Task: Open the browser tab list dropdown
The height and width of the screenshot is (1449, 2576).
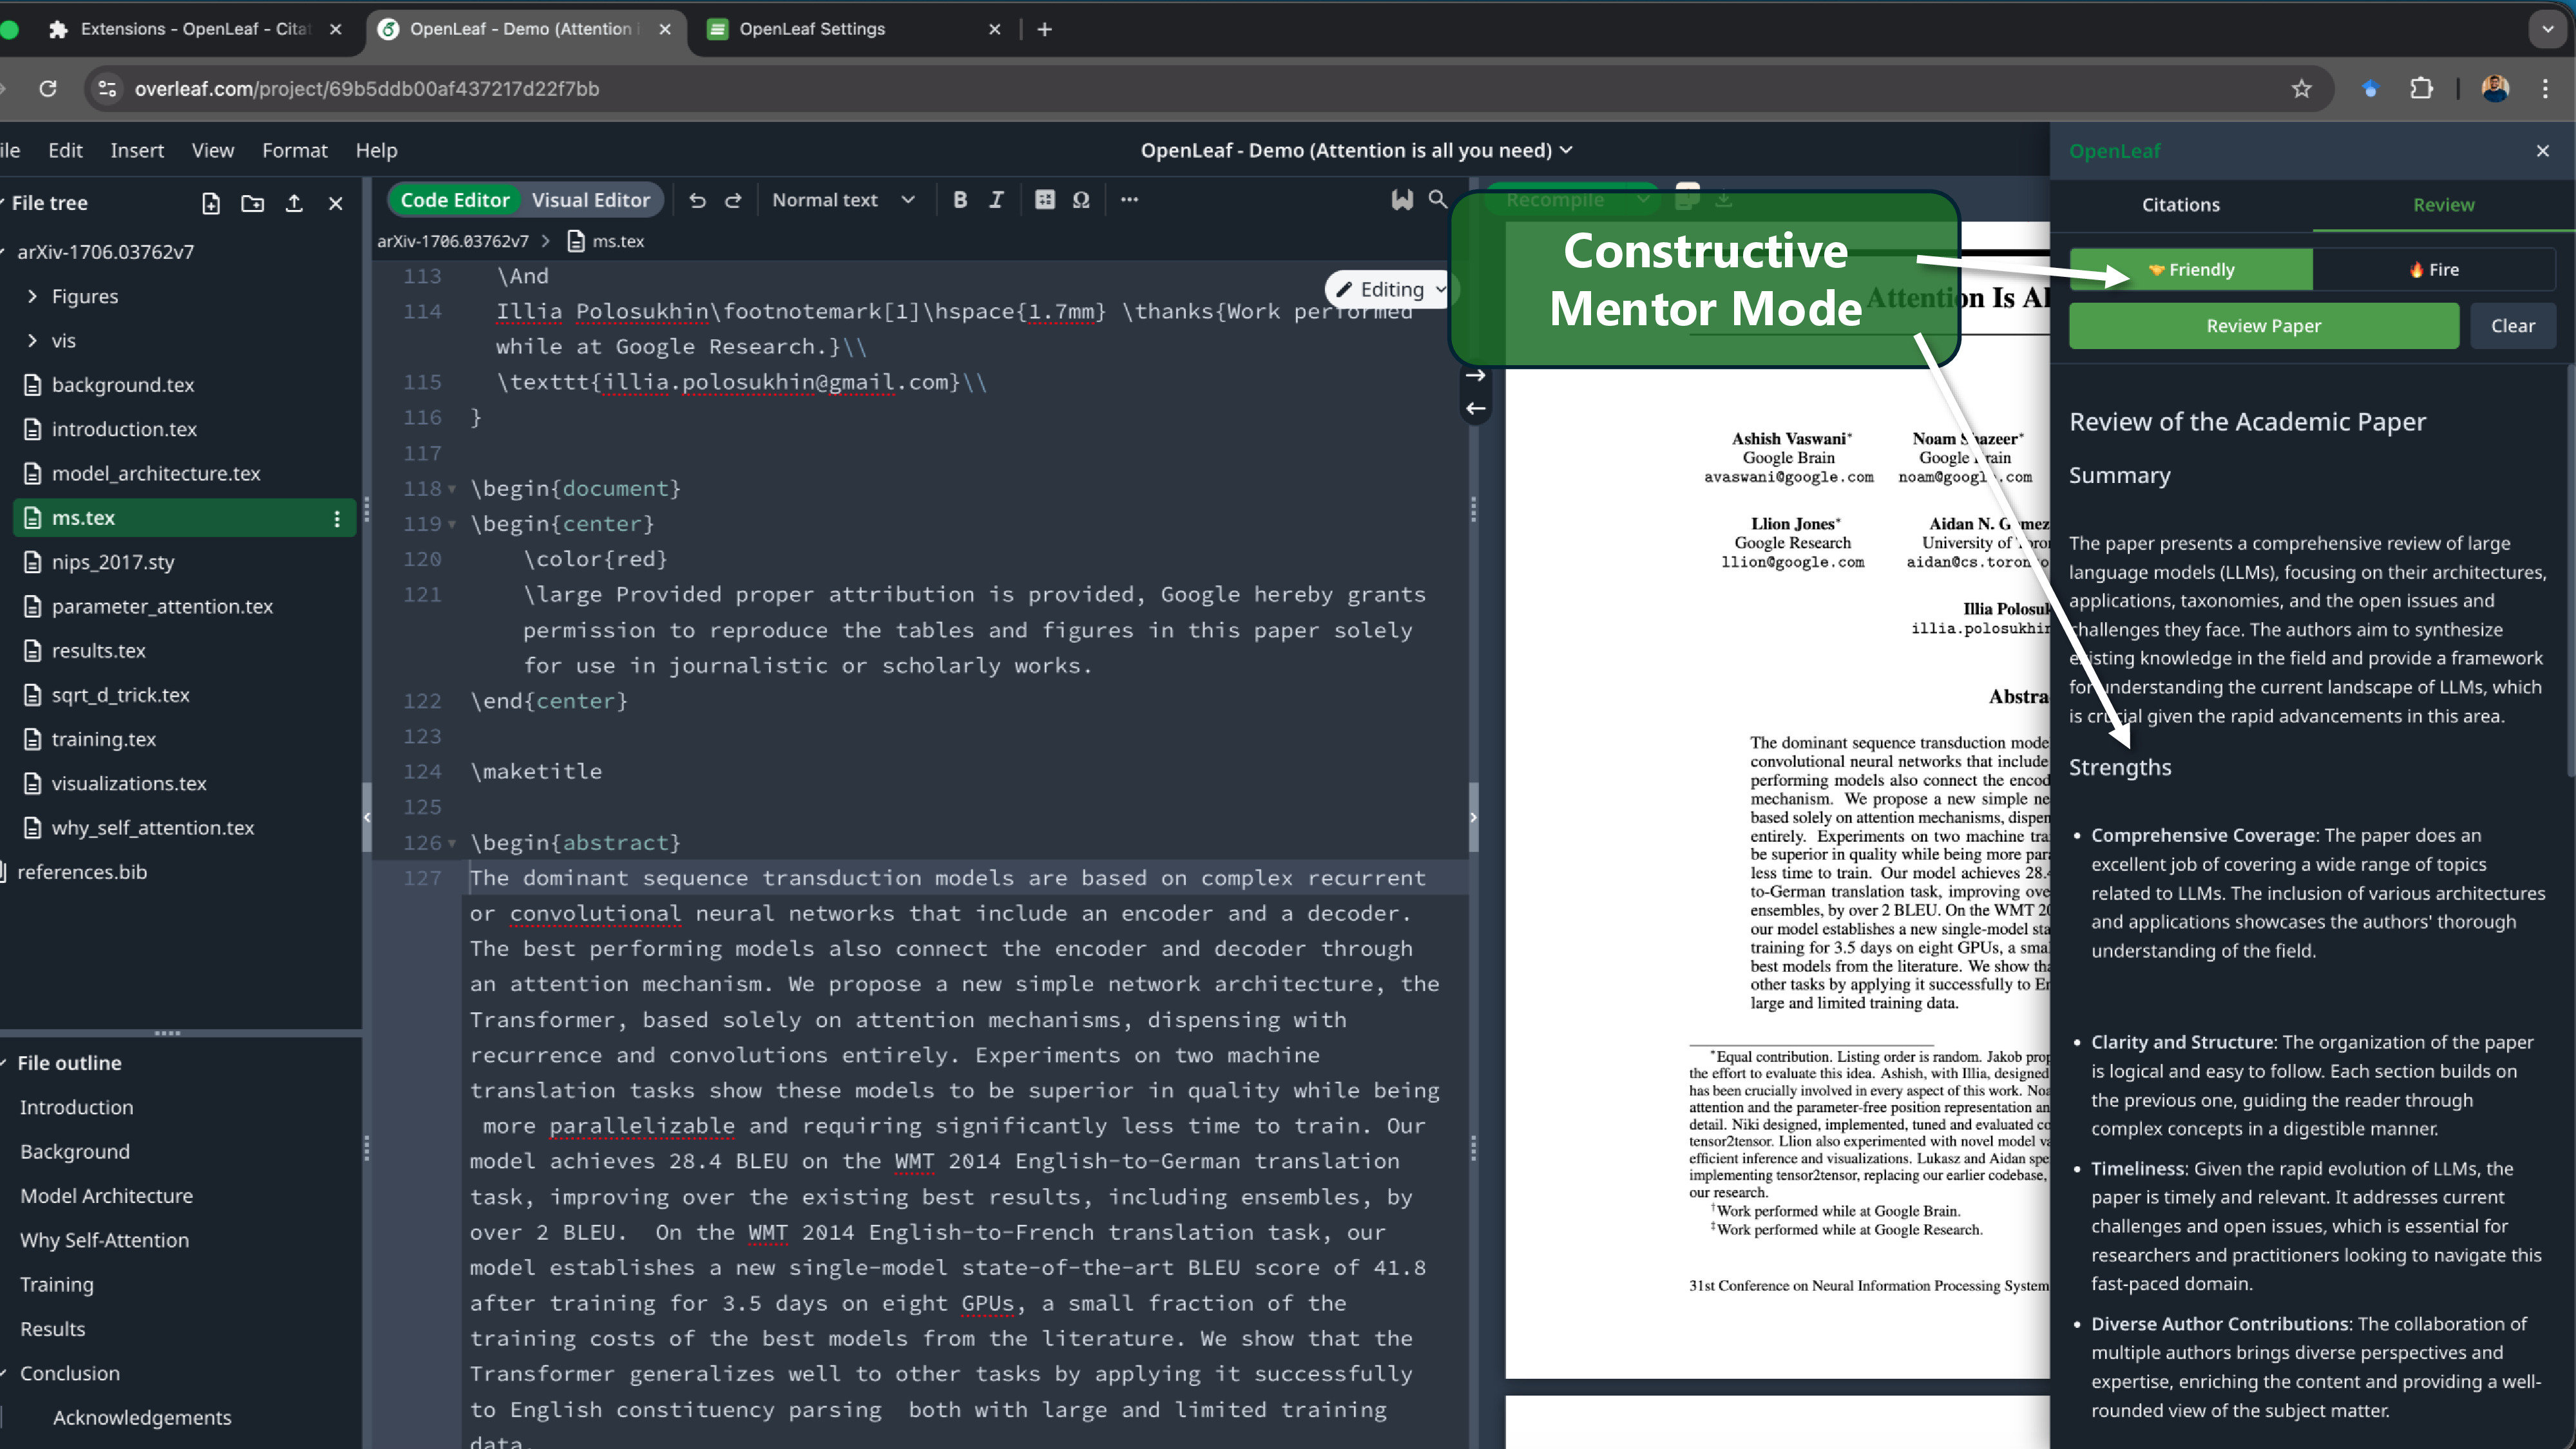Action: tap(2547, 29)
